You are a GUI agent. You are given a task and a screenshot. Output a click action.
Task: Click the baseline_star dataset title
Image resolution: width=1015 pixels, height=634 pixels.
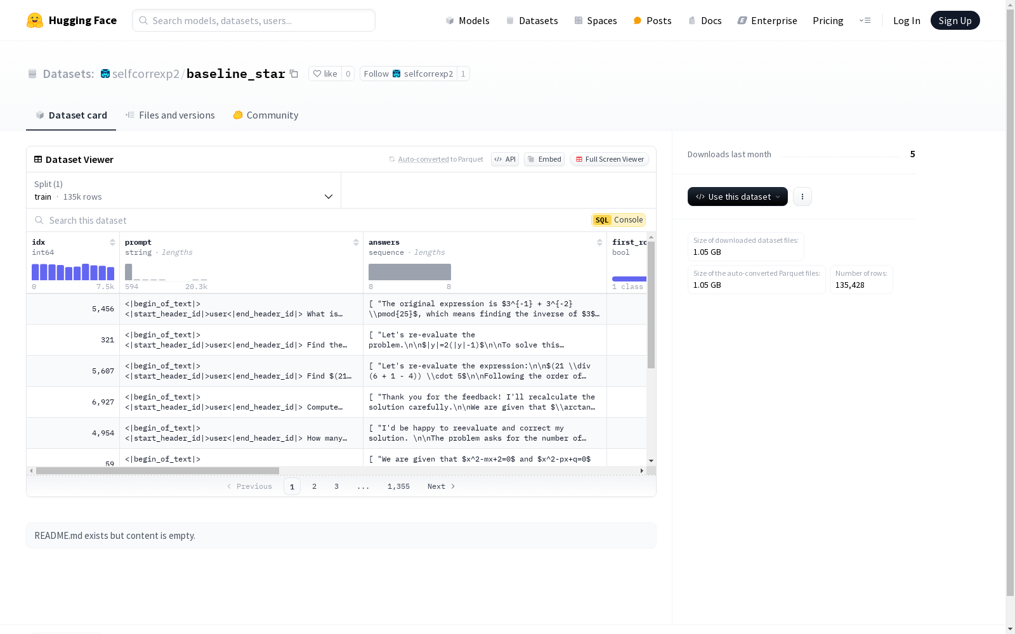click(236, 74)
